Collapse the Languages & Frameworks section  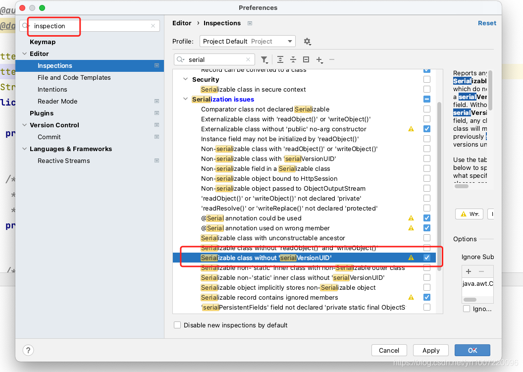24,149
